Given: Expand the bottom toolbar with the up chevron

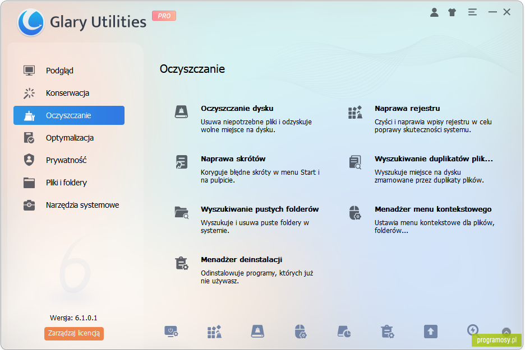Looking at the screenshot, I should click(x=506, y=332).
